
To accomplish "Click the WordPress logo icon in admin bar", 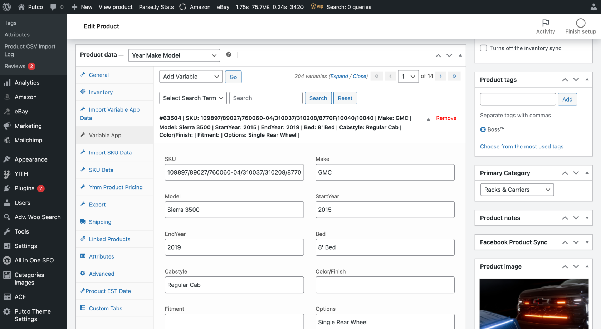I will coord(7,7).
